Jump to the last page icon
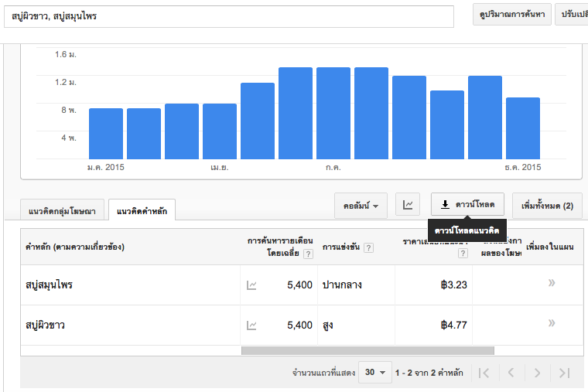The height and width of the screenshot is (392, 588). click(564, 373)
